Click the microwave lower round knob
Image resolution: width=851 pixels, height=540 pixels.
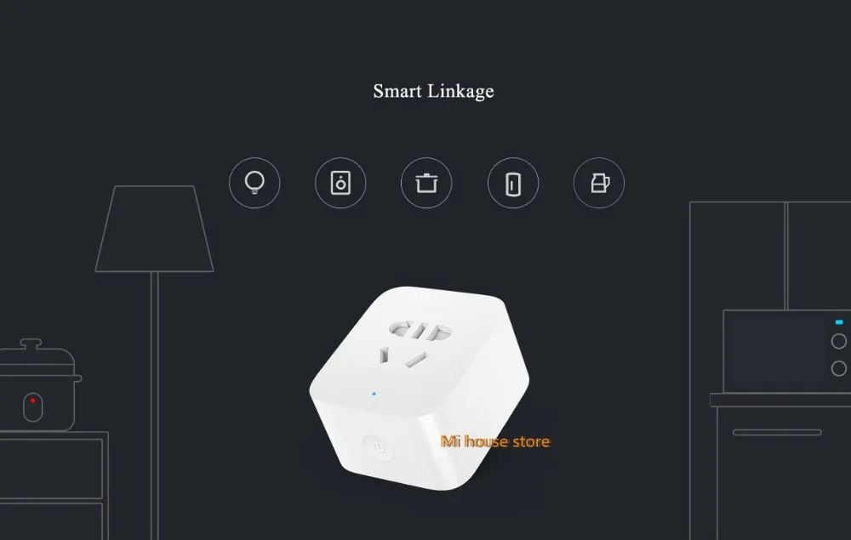(838, 368)
